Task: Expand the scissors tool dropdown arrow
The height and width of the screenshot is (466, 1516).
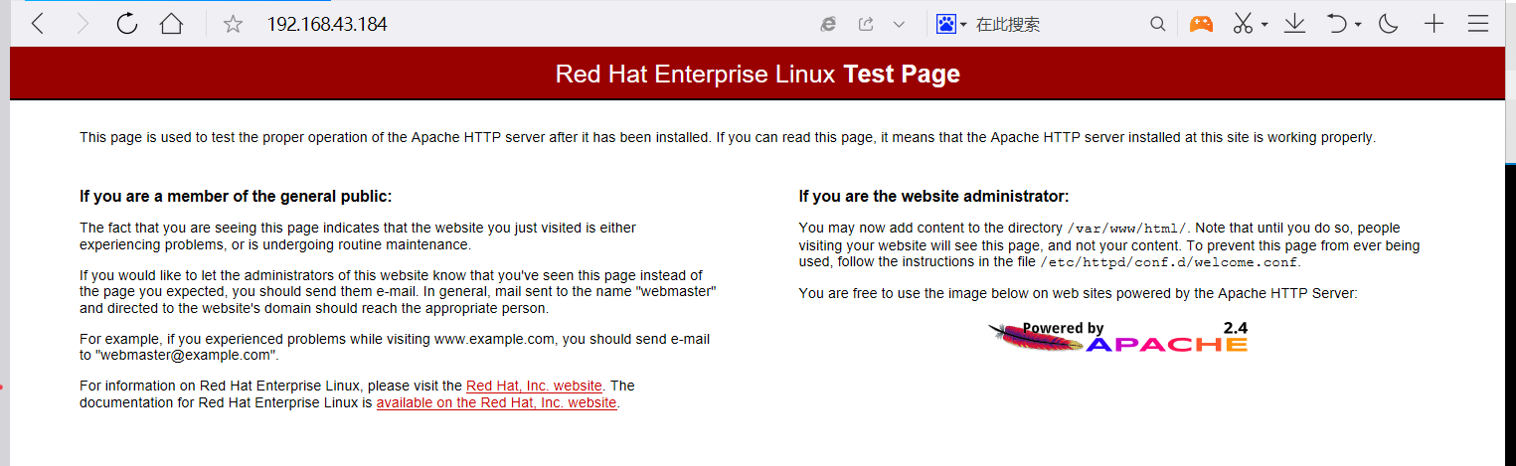Action: (1264, 25)
